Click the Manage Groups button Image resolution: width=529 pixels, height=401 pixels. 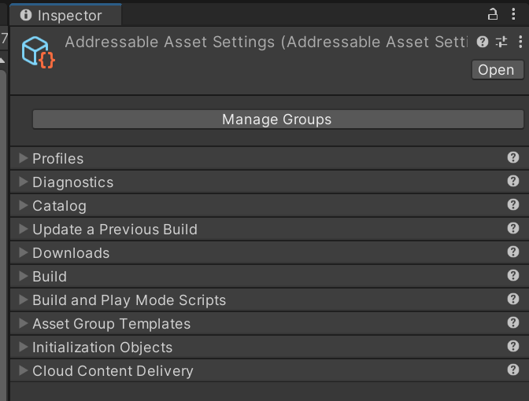pyautogui.click(x=277, y=120)
